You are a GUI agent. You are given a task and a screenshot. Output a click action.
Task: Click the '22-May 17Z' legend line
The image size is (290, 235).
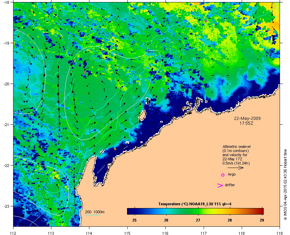232,159
